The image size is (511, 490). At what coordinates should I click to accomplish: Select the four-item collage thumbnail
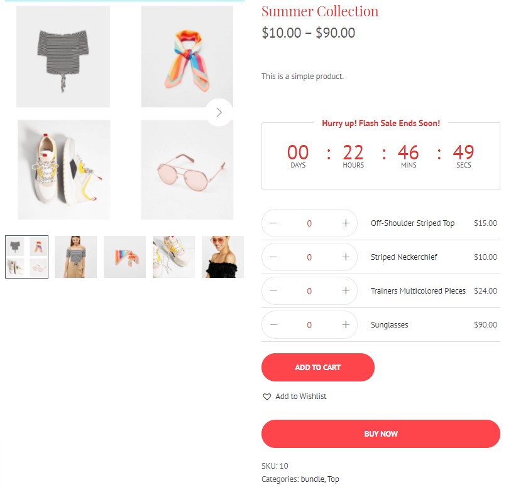(27, 257)
